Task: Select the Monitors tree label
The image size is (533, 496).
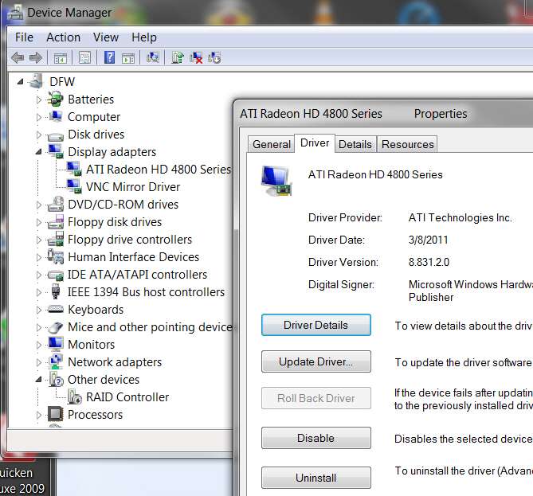Action: (91, 345)
